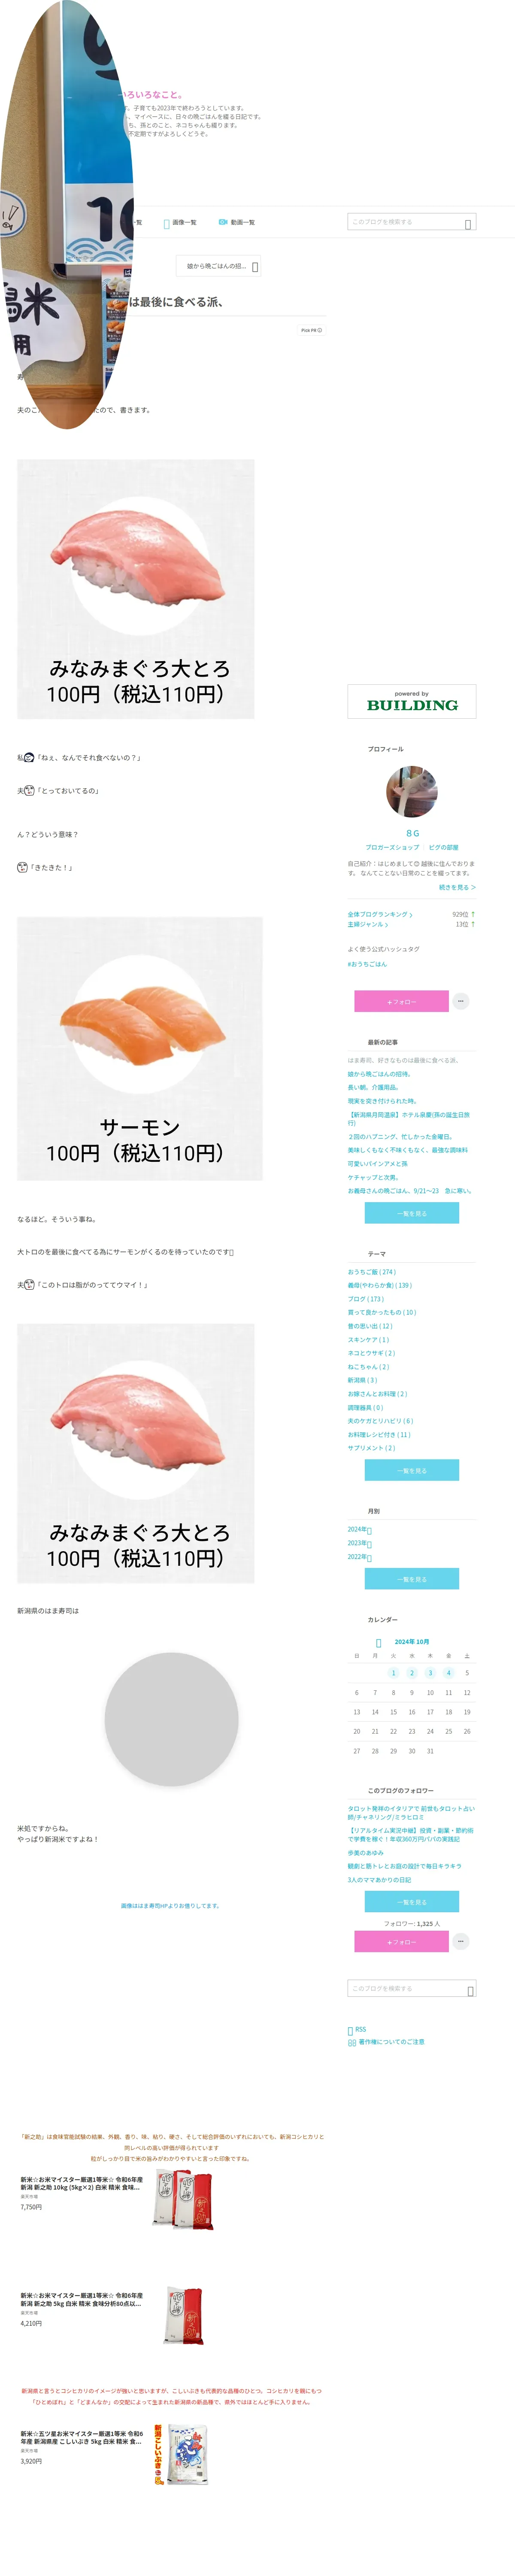Click the 新之助 10kg rice product image
The height and width of the screenshot is (2576, 515).
click(x=183, y=2198)
